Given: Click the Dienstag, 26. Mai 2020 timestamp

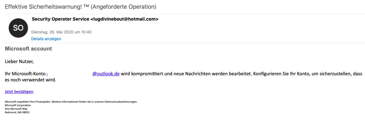Looking at the screenshot, I should click(x=61, y=32).
